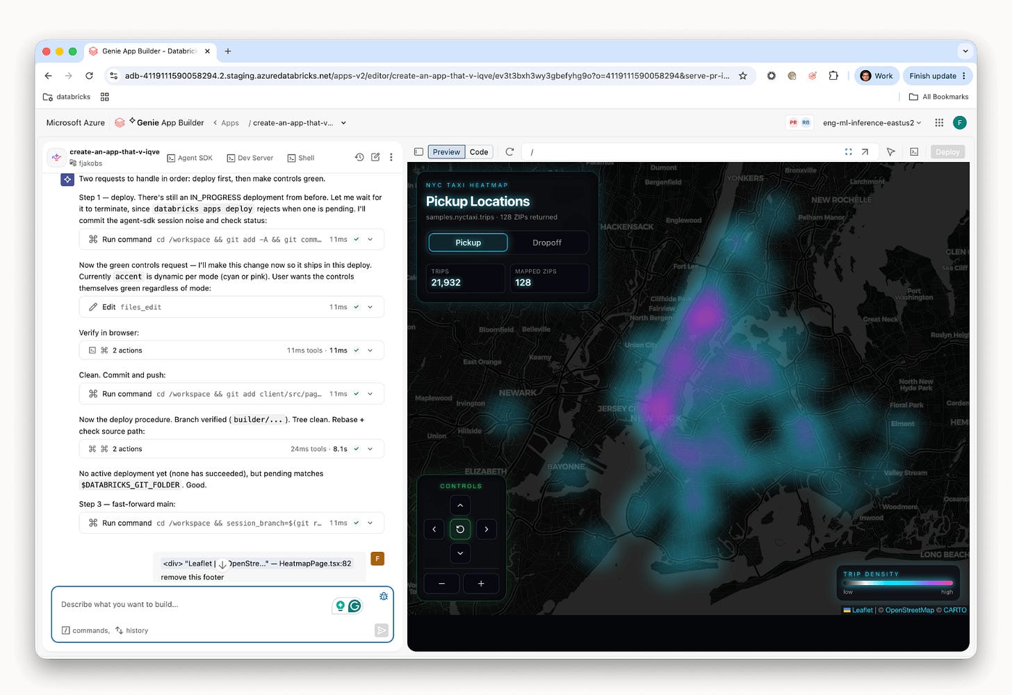This screenshot has width=1012, height=695.
Task: Pan the map left
Action: click(434, 530)
